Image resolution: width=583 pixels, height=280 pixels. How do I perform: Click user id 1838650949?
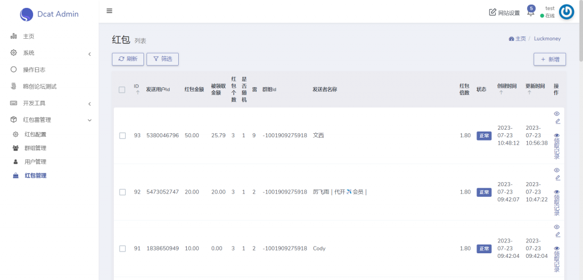[162, 248]
